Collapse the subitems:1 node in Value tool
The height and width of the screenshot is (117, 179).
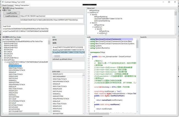[x=93, y=27]
